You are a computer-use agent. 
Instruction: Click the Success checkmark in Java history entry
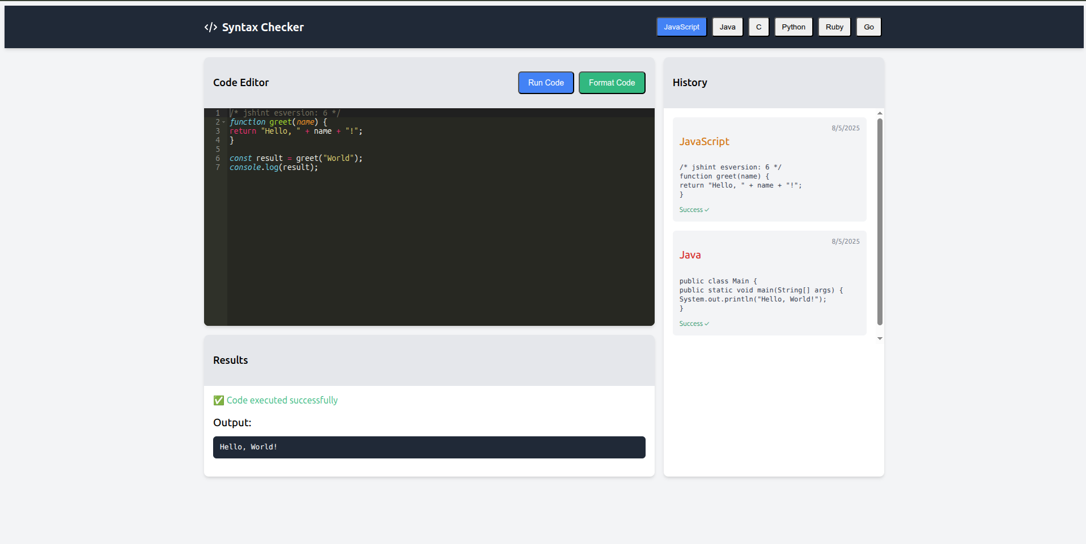(x=707, y=324)
